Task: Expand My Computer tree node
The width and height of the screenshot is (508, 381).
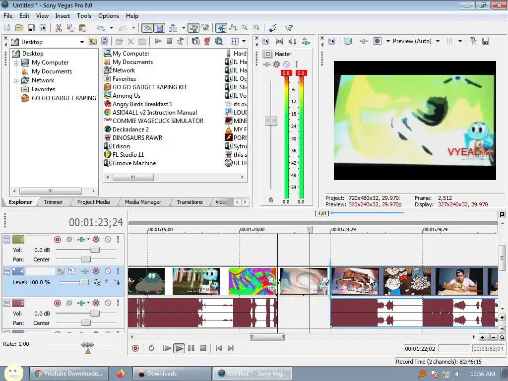Action: pos(16,63)
